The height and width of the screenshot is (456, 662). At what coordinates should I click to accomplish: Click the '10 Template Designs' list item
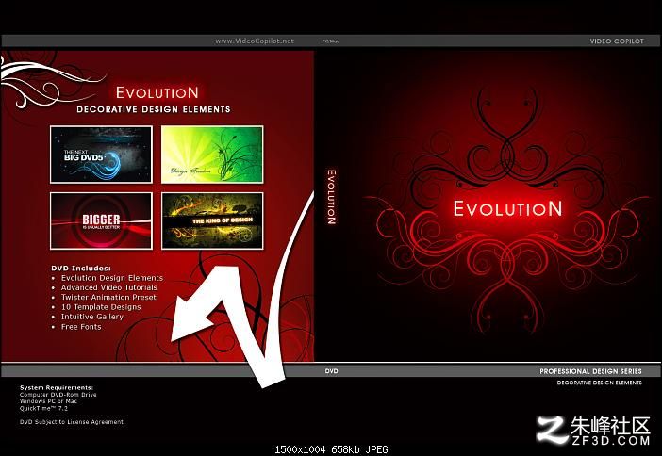click(x=101, y=307)
